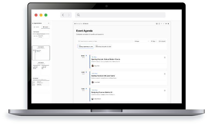Click the delete block icon in block toolbar
This screenshot has height=126, width=209.
click(x=168, y=23)
